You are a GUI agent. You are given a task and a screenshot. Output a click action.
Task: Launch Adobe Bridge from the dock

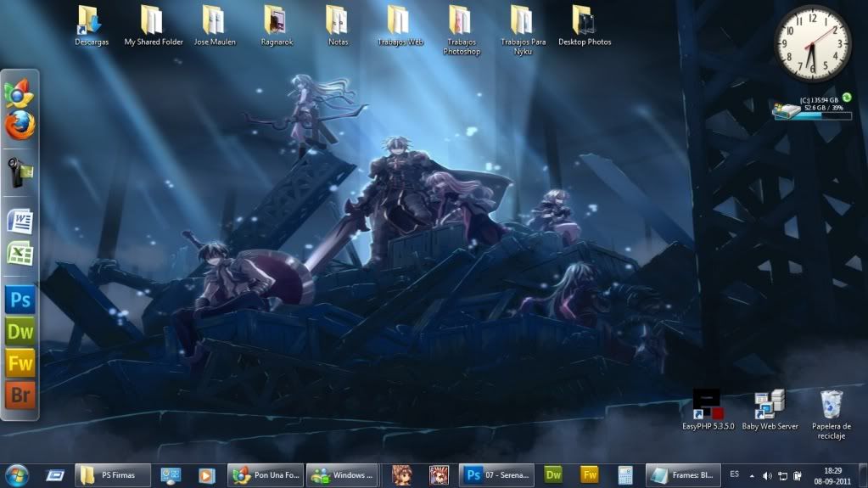(x=20, y=395)
